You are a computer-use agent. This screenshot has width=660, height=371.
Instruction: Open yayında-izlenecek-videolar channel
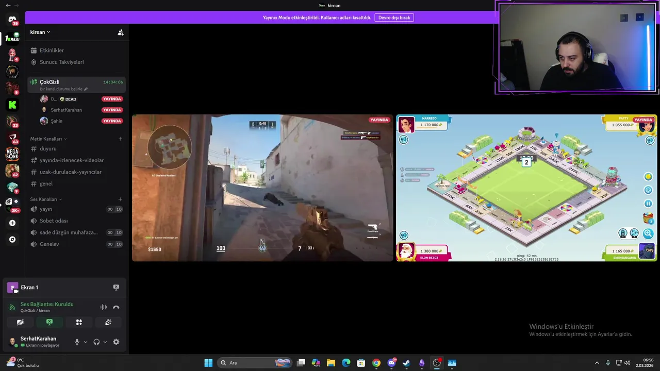point(76,160)
